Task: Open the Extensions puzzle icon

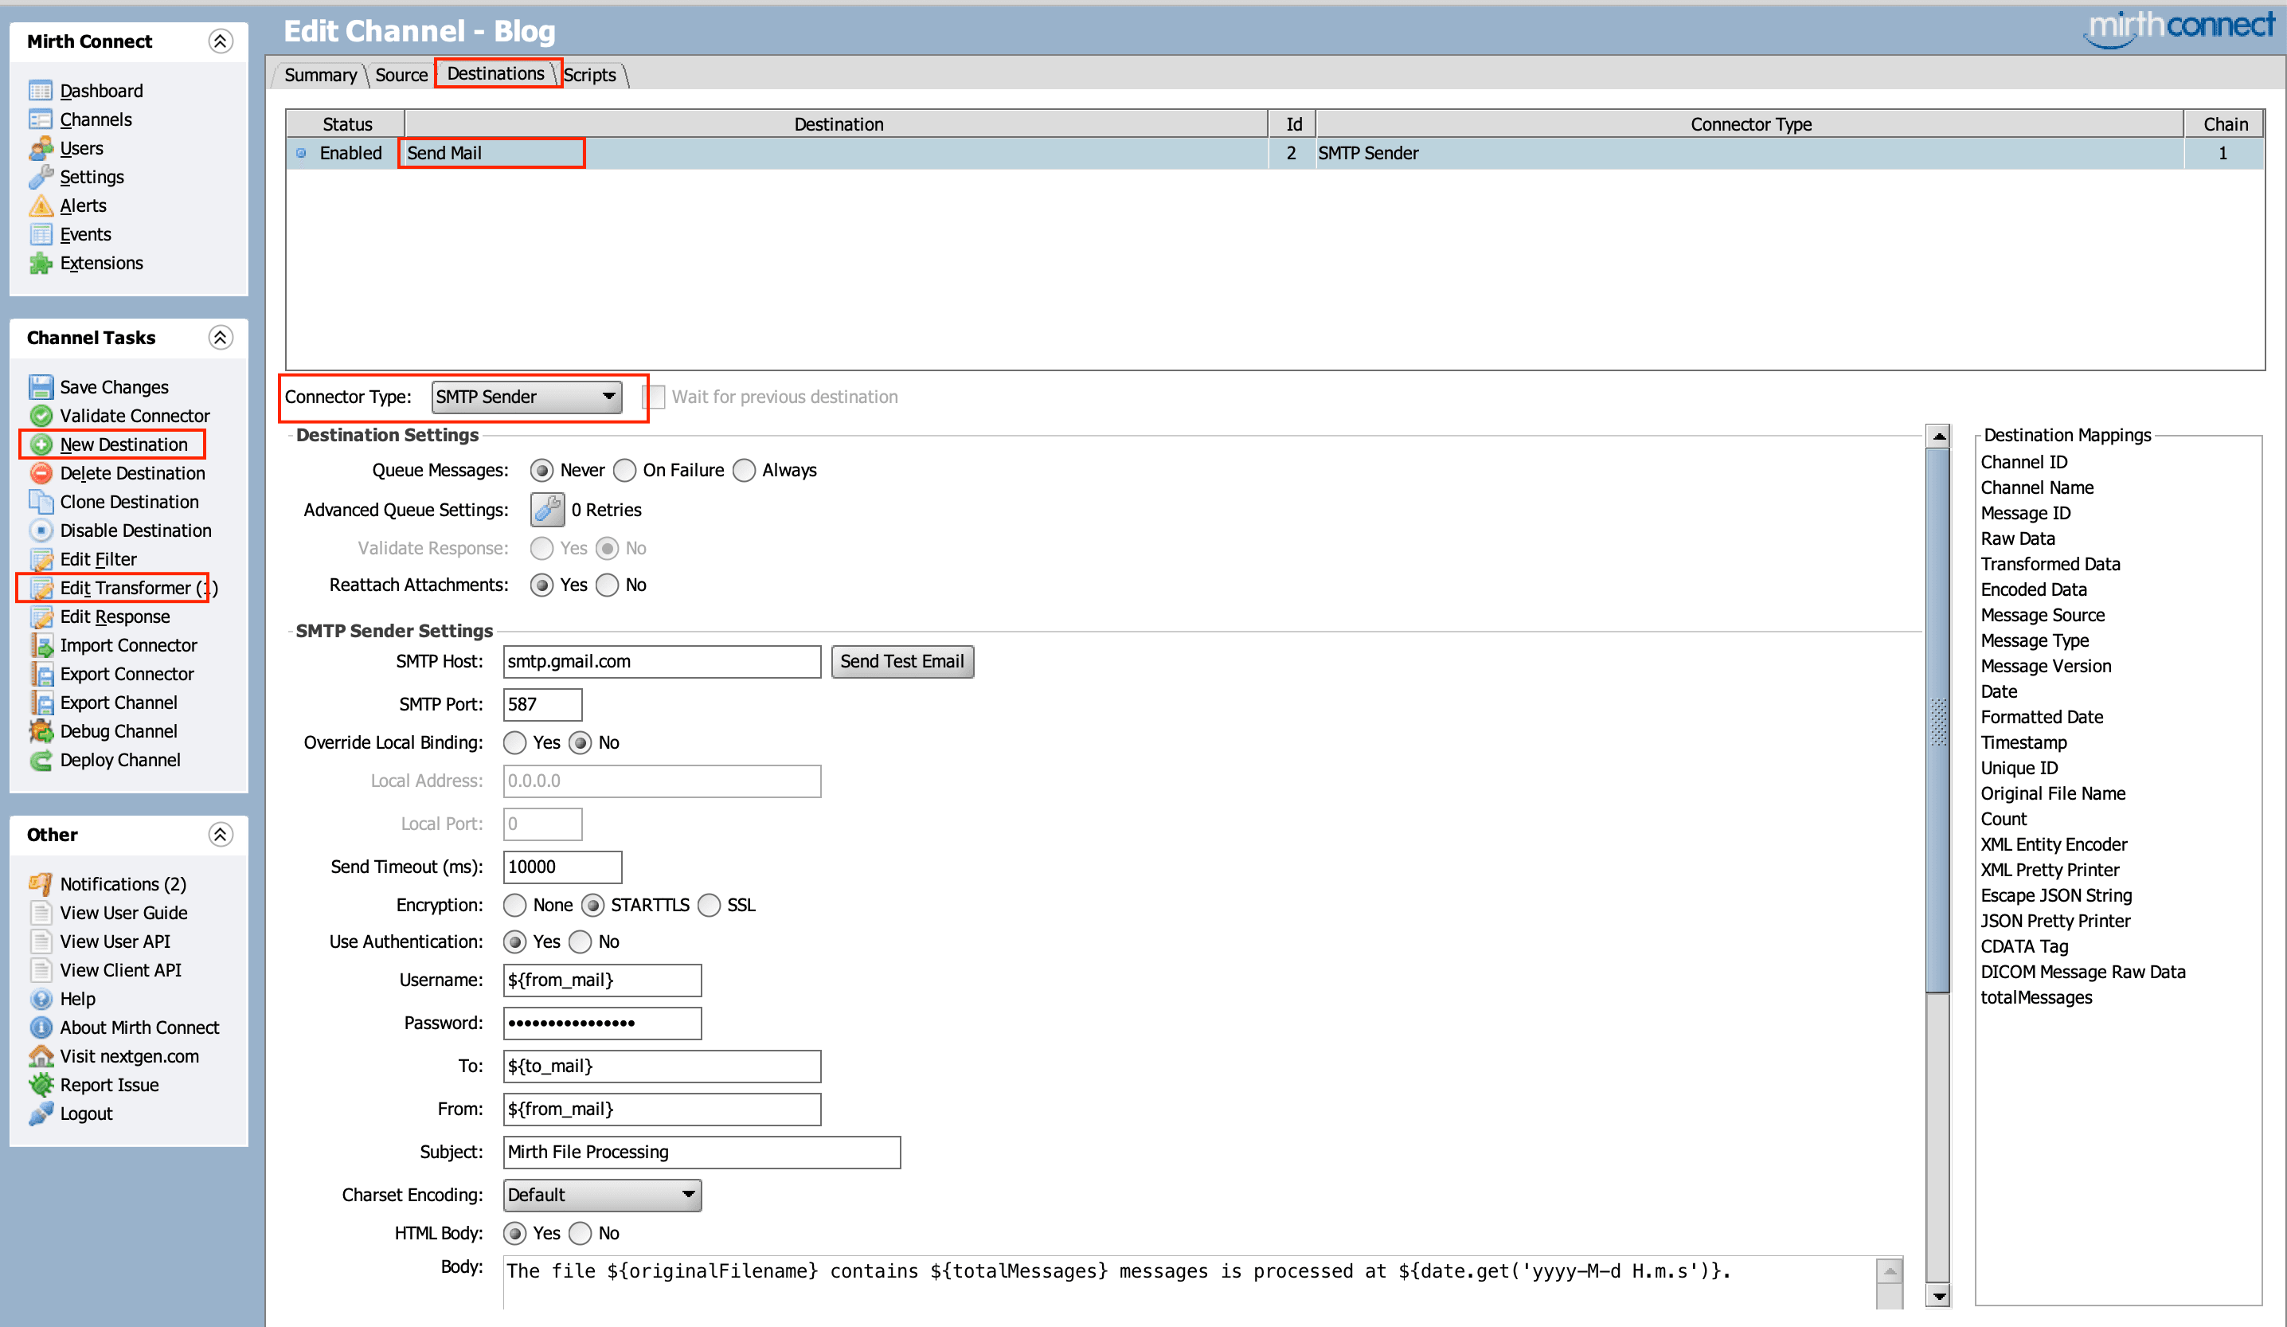Action: [x=41, y=263]
